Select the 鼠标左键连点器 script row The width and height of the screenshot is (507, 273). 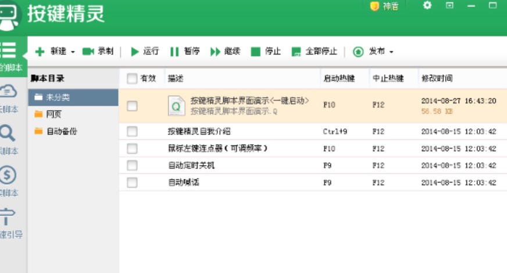point(217,149)
